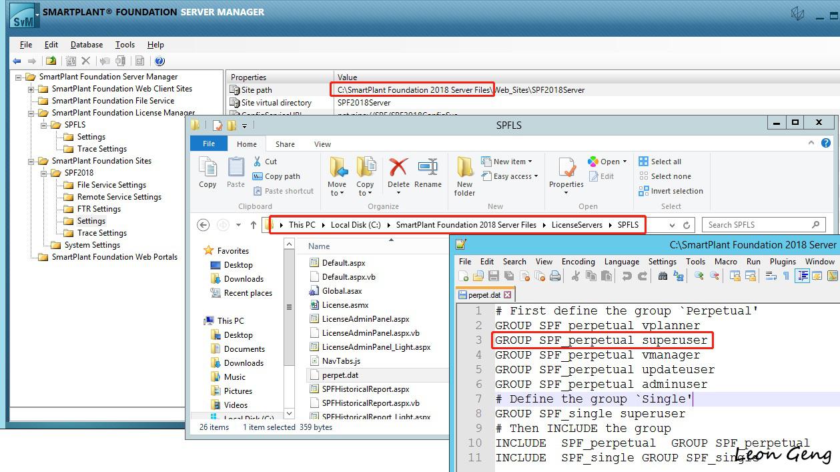This screenshot has height=472, width=840.
Task: Open the Easy access dropdown
Action: click(x=508, y=176)
